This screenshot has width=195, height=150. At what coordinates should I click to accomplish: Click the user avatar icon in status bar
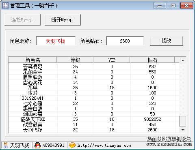click(6, 146)
